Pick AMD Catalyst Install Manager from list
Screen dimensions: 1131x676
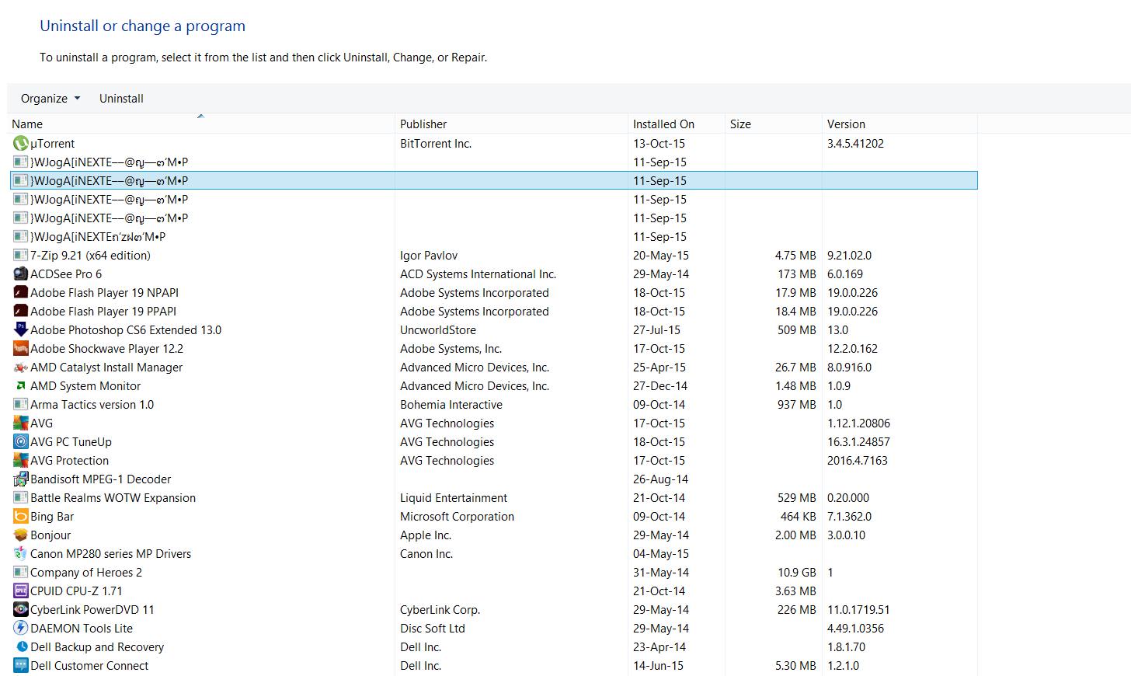(x=106, y=368)
